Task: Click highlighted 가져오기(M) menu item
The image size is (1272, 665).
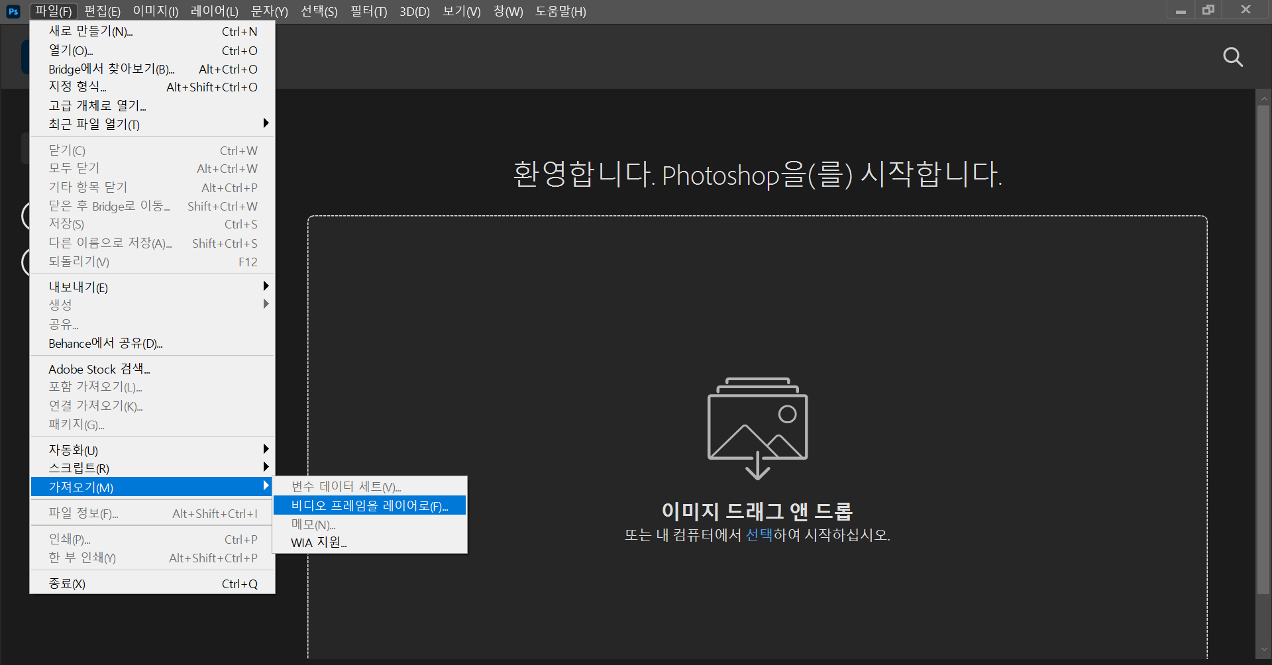Action: tap(152, 487)
